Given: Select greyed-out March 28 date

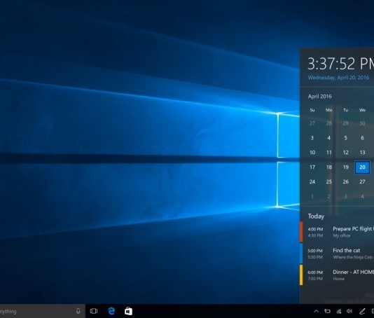Looking at the screenshot, I should tap(329, 123).
